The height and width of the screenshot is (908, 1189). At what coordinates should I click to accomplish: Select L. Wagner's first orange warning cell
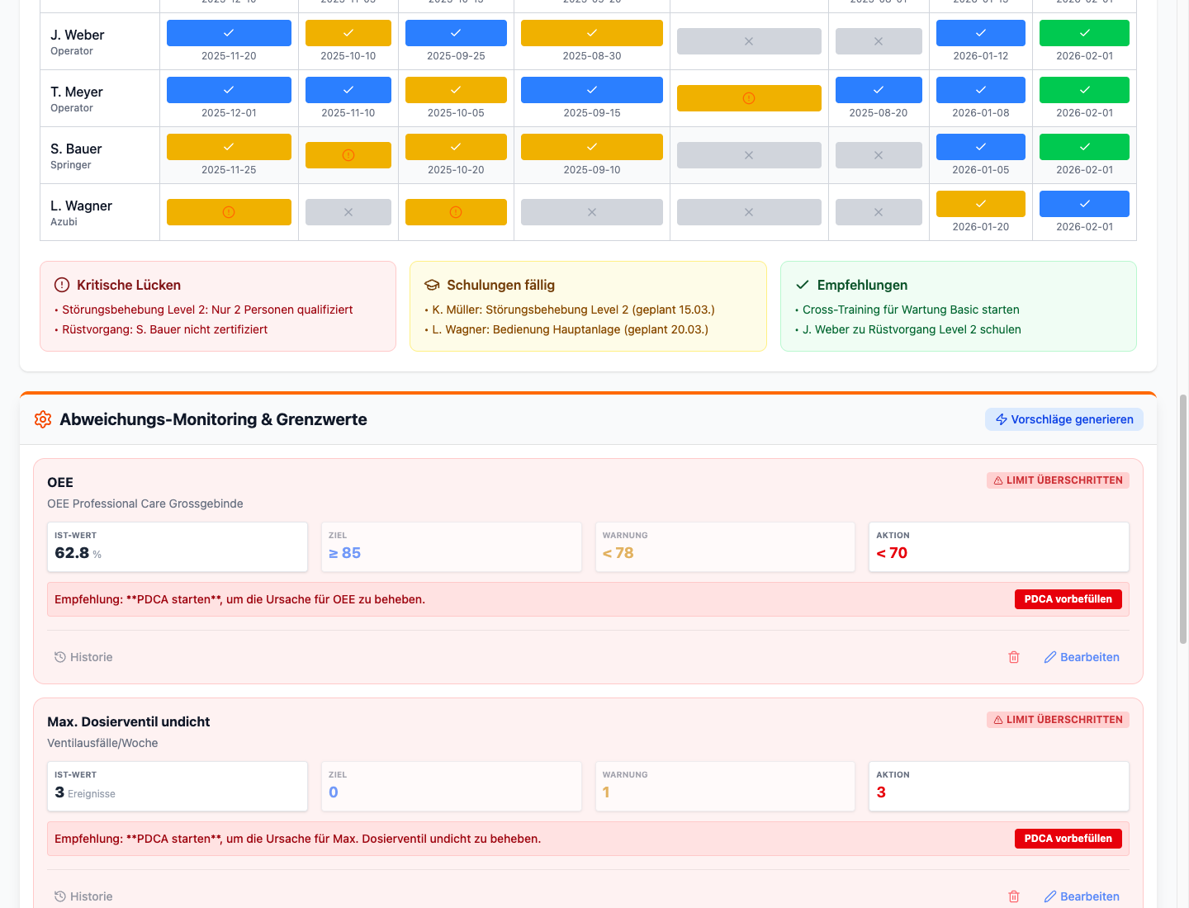229,212
